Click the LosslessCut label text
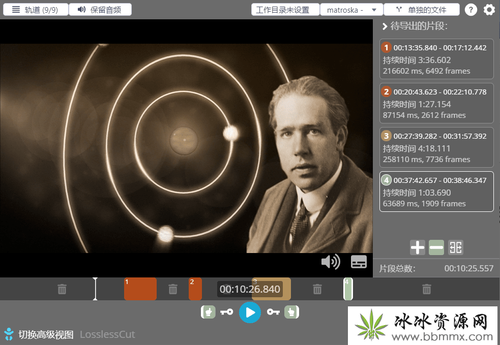Viewport: 500px width, 345px height. click(107, 334)
